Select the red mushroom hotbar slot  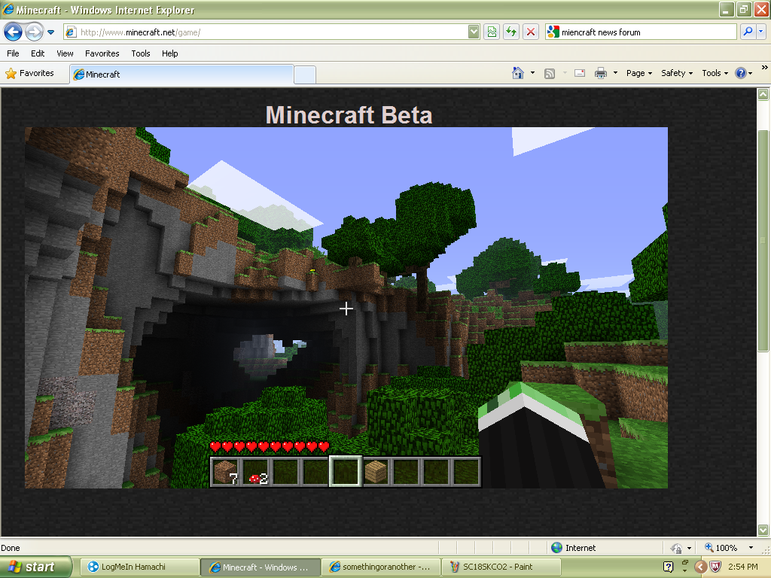click(256, 472)
